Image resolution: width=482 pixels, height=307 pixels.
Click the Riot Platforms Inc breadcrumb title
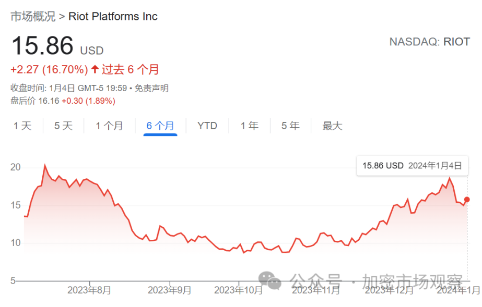113,16
